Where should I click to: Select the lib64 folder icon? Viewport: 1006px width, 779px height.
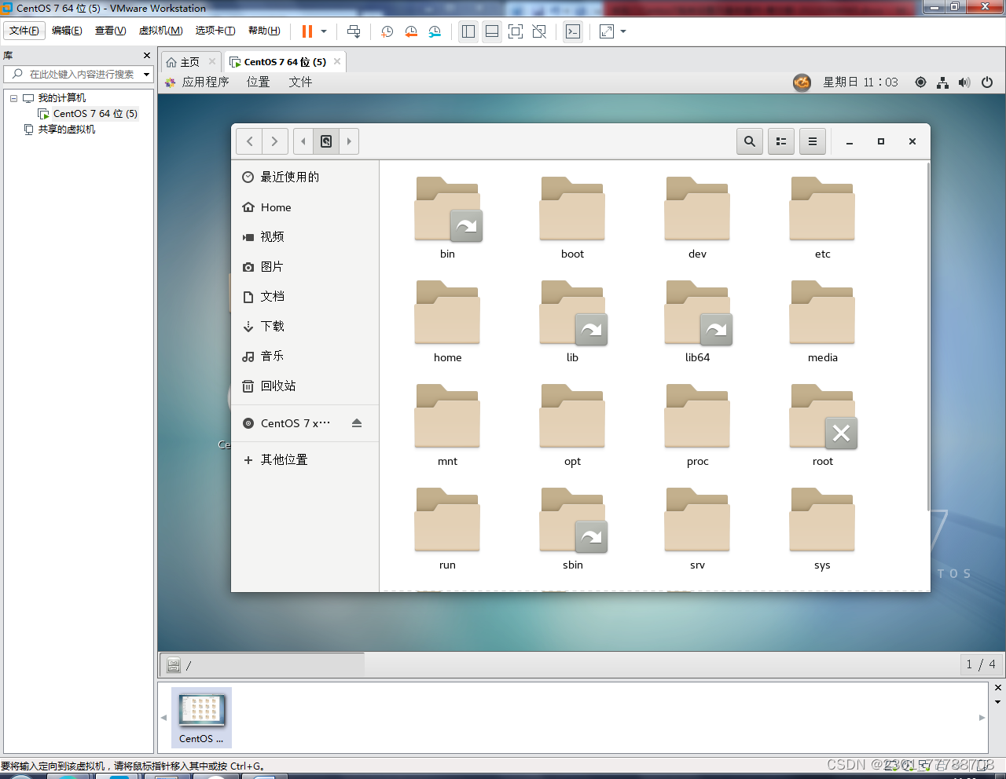(697, 313)
